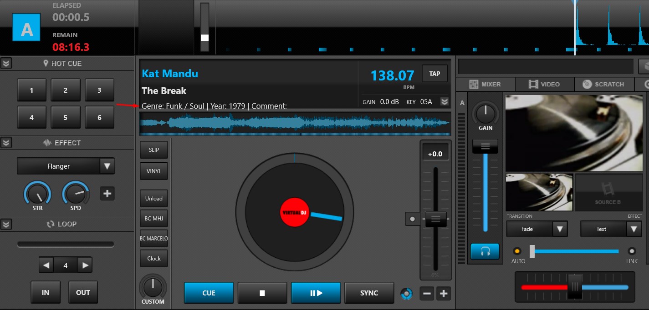Screen dimensions: 649x310
Task: Click the 138.07 BPM display
Action: 392,75
